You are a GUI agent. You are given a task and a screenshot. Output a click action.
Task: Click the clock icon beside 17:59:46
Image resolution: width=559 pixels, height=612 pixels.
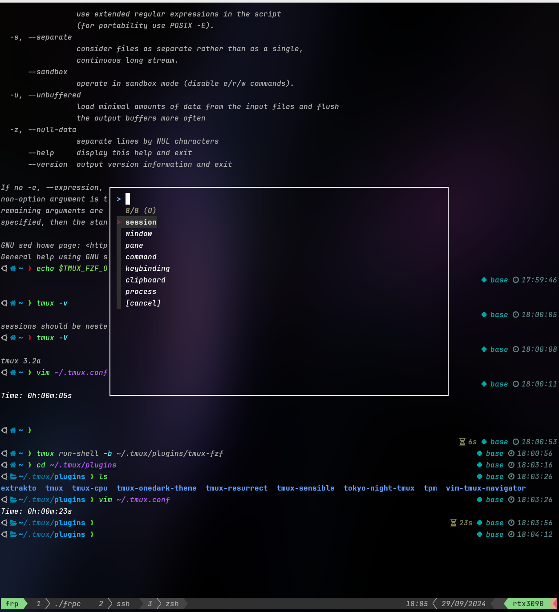[515, 280]
